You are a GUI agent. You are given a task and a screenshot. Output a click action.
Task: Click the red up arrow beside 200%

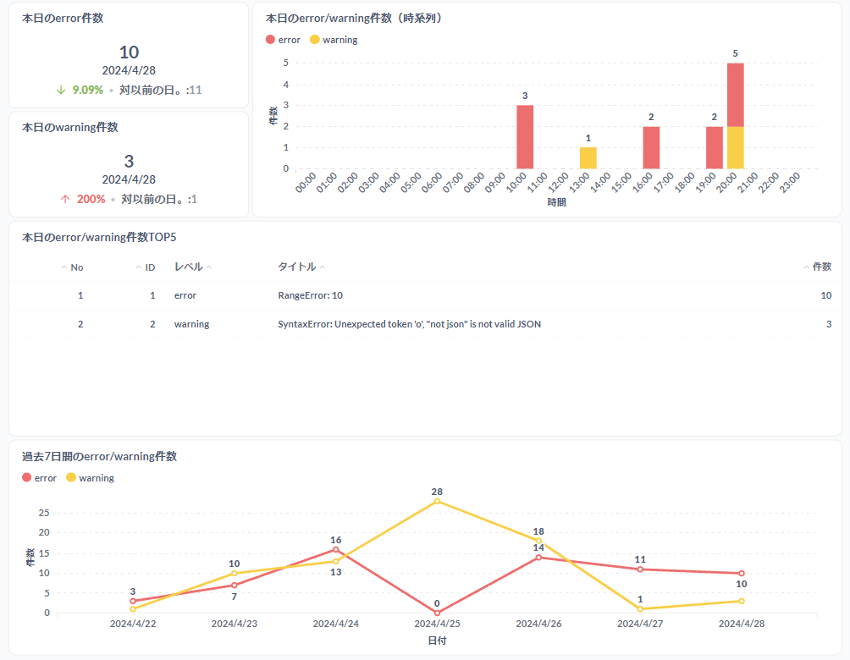coord(64,200)
